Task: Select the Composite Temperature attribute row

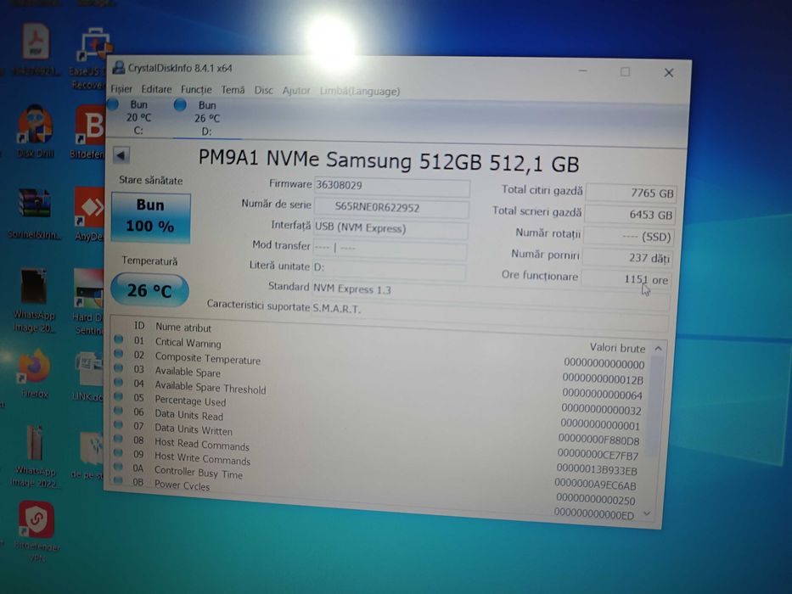Action: [379, 367]
